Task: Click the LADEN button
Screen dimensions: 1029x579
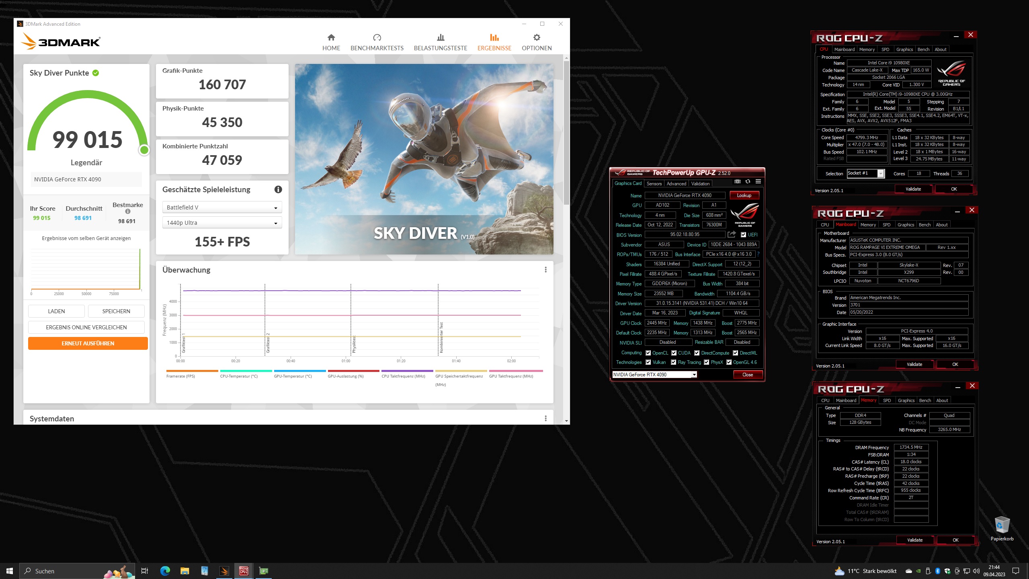Action: [56, 311]
